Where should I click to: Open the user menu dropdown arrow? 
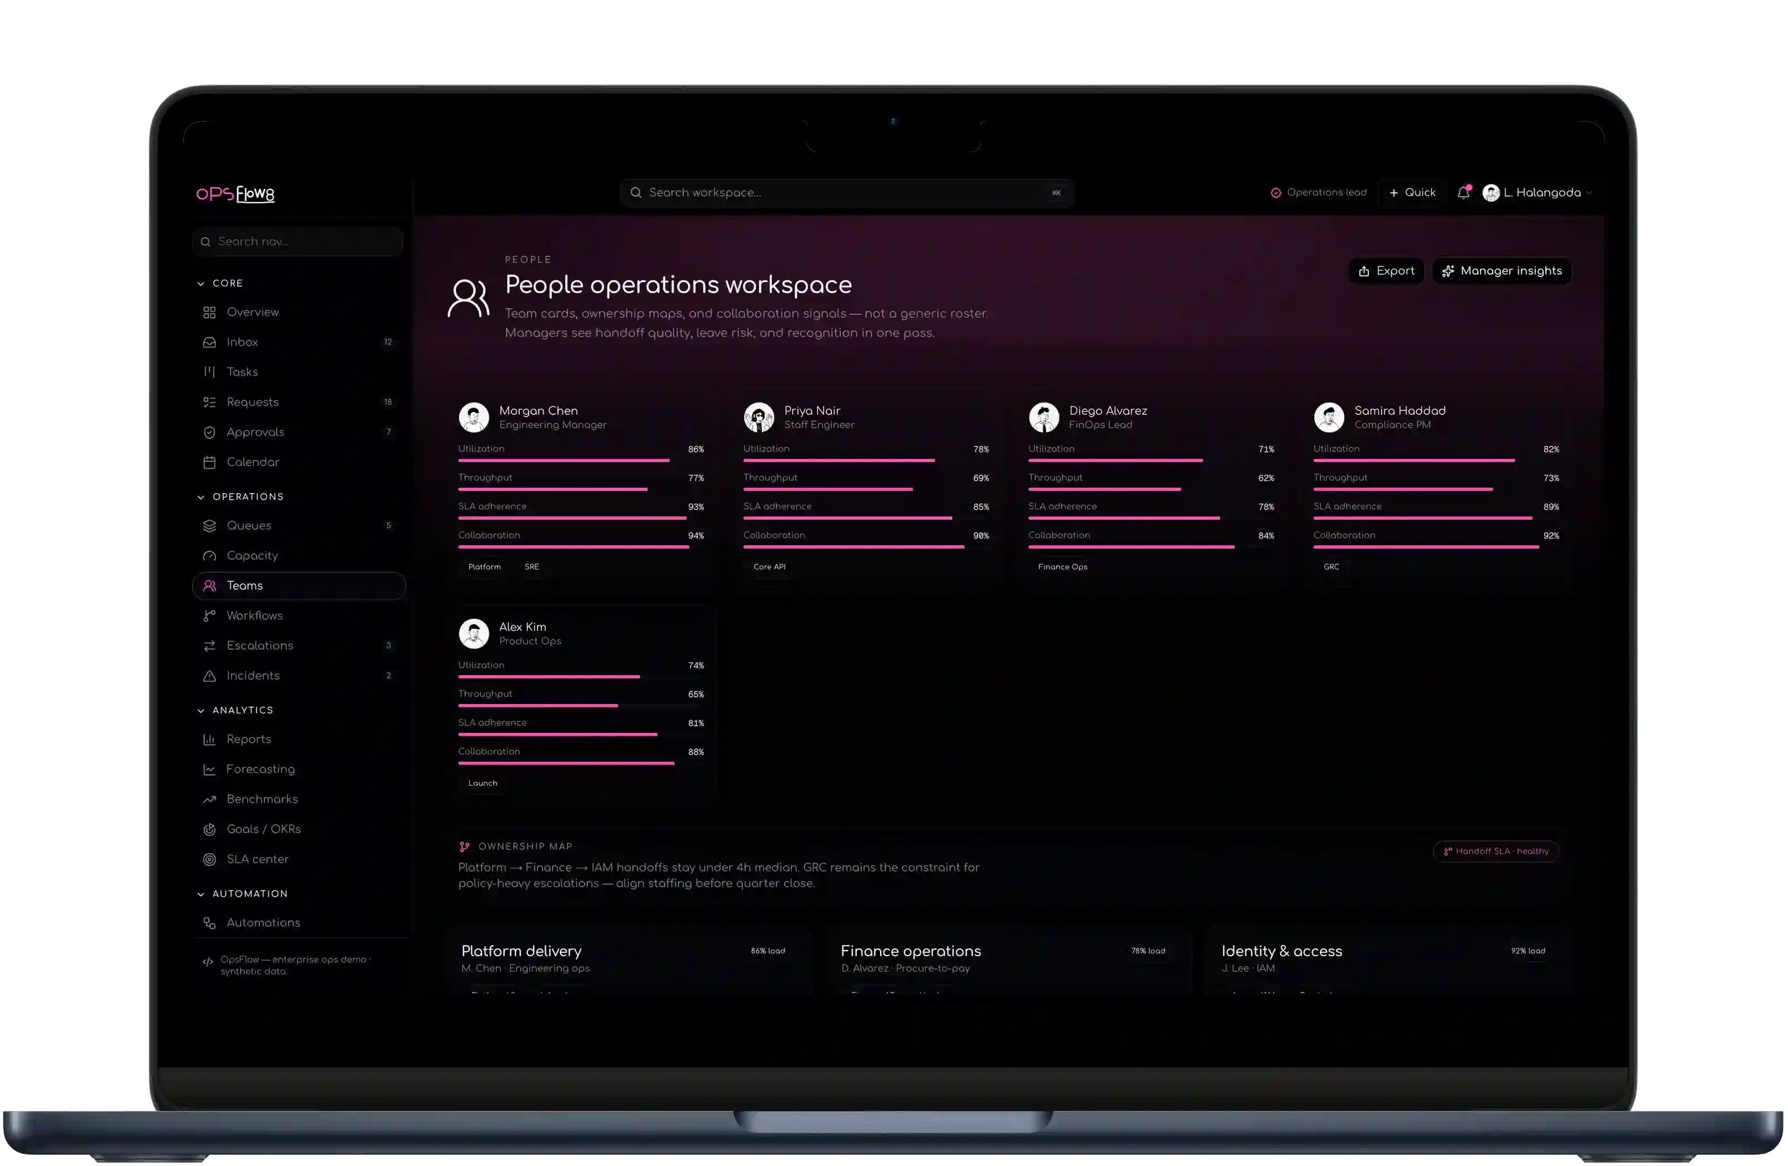[1589, 193]
